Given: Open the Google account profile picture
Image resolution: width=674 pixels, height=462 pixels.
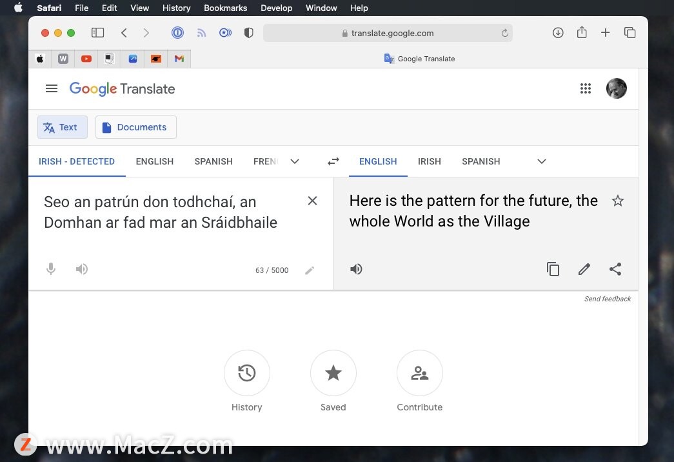Looking at the screenshot, I should click(x=617, y=88).
